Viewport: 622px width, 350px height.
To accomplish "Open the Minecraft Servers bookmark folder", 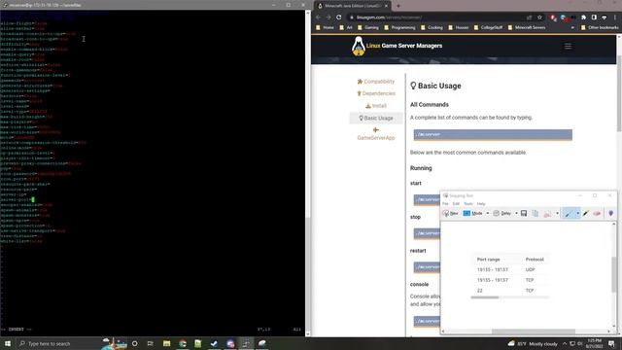I will click(x=527, y=28).
